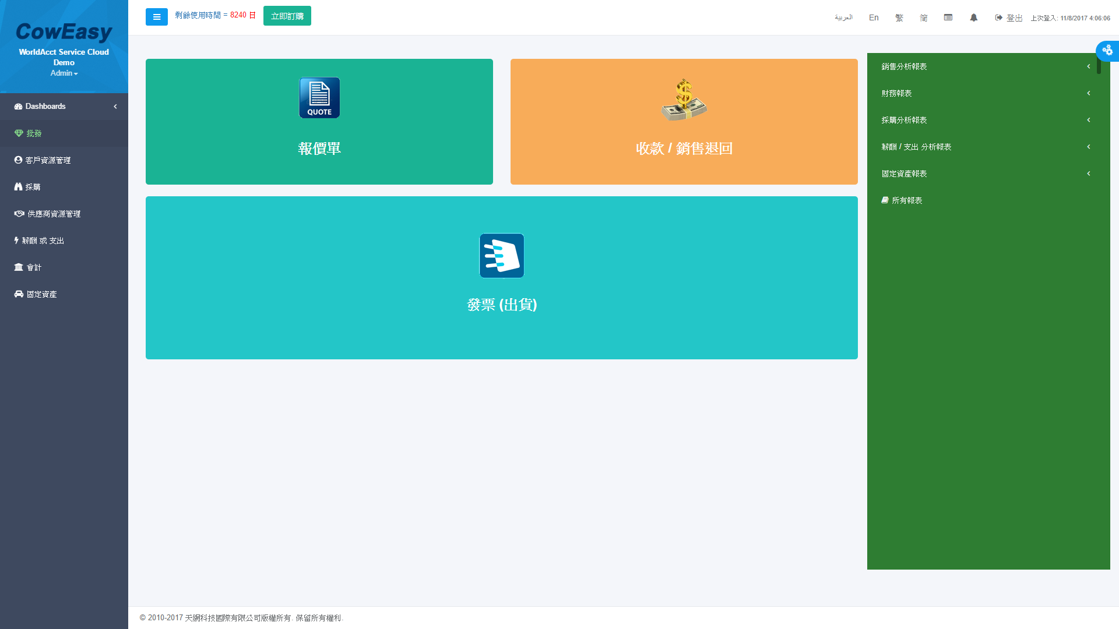Open 固定資產 car icon menu

pos(36,294)
